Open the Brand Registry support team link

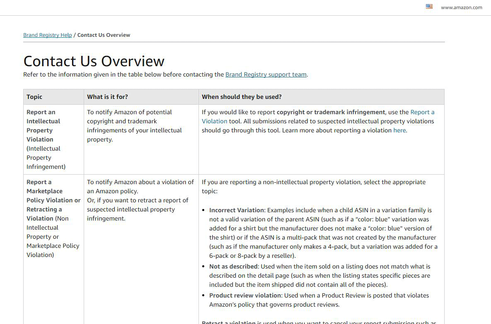266,75
